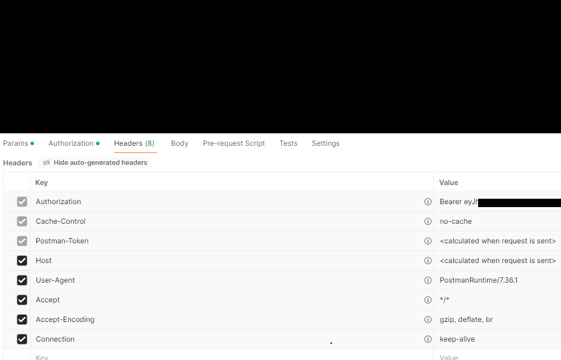This screenshot has width=561, height=360.
Task: Click the crossed-eye icon beside Hide auto-generated headers
Action: click(47, 163)
